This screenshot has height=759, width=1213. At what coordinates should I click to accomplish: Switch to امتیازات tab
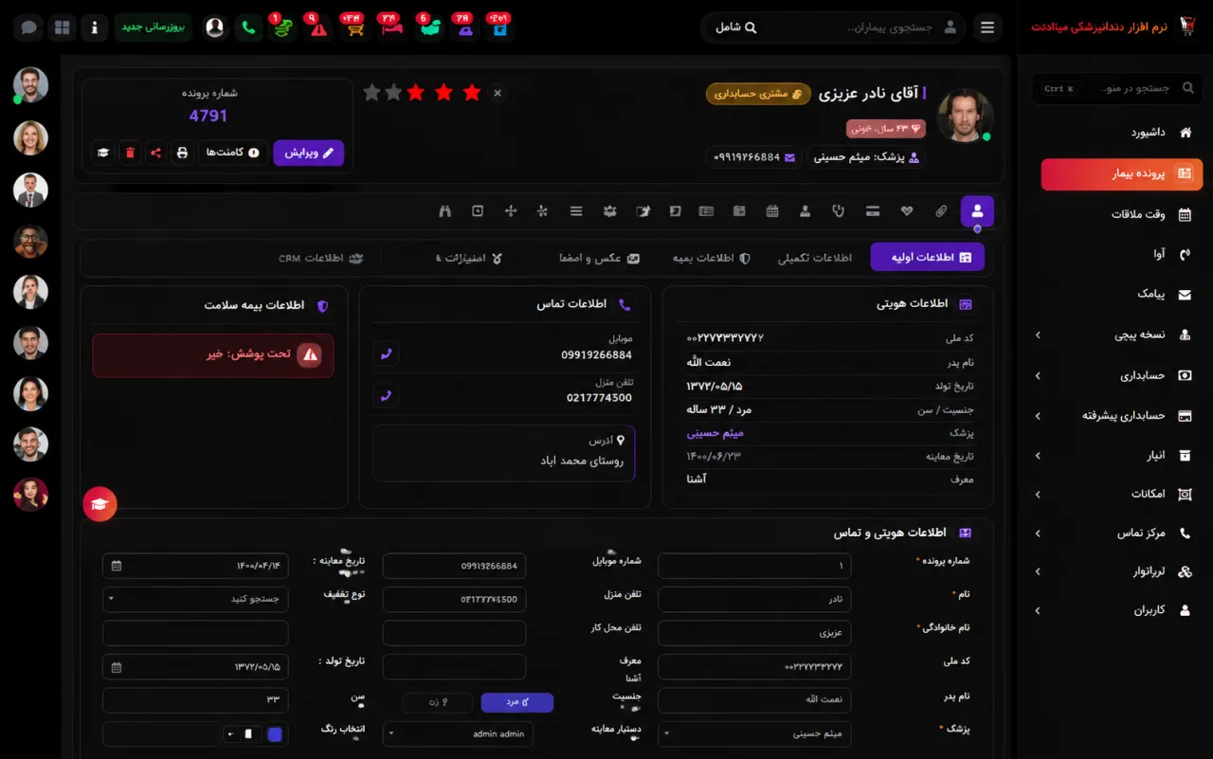(468, 258)
